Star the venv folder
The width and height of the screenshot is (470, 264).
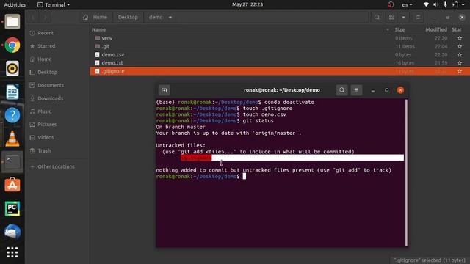pos(460,38)
